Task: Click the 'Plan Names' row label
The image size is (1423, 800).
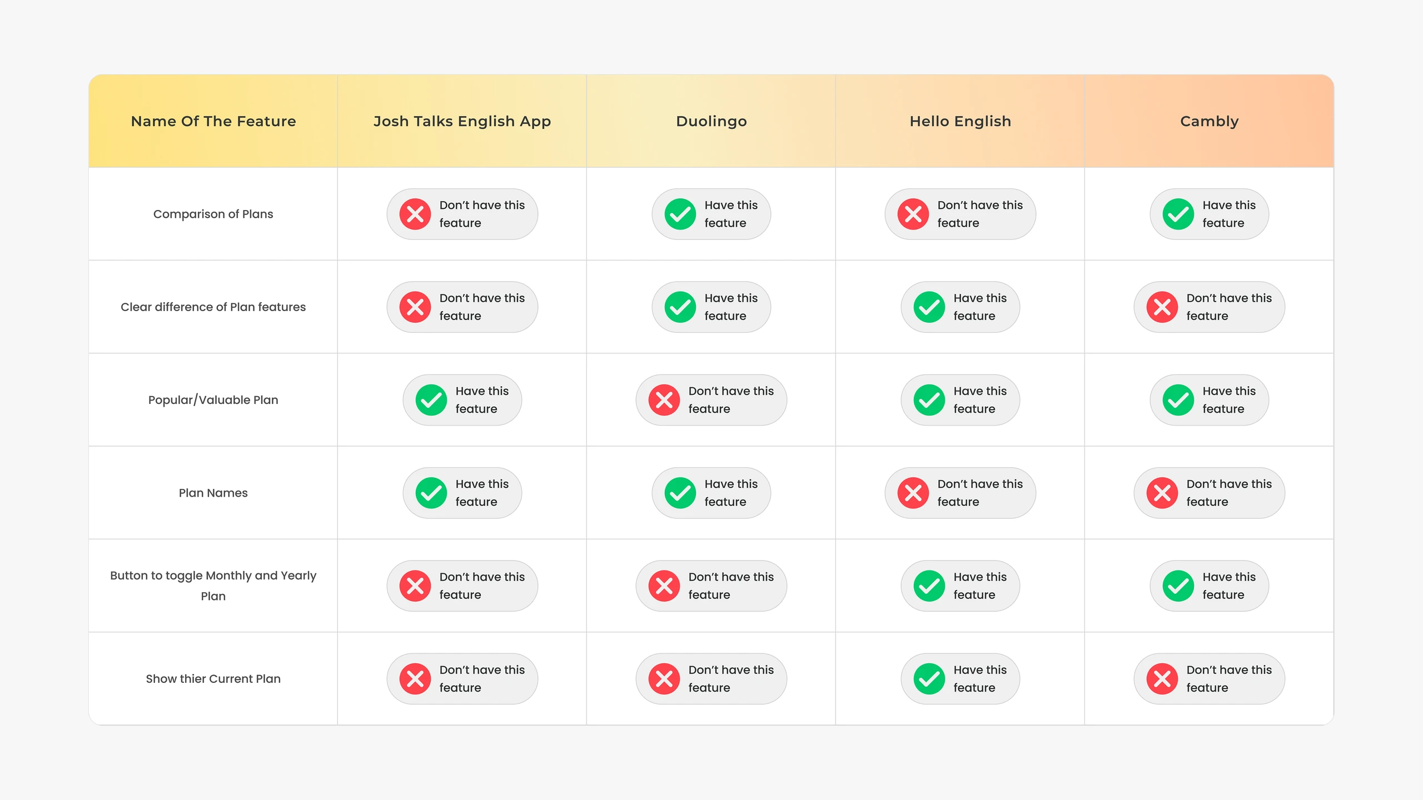Action: [213, 493]
